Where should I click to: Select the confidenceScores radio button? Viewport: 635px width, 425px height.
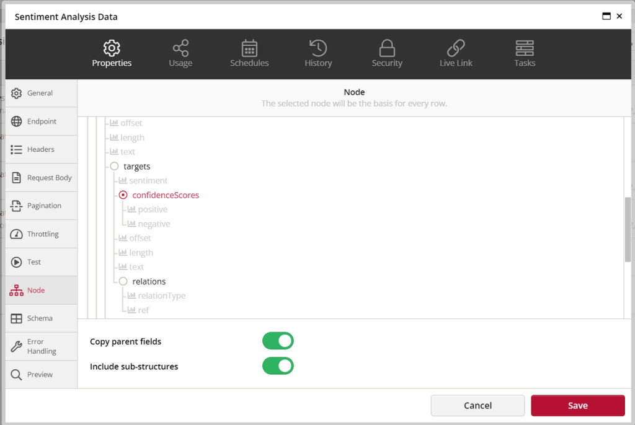(x=123, y=195)
